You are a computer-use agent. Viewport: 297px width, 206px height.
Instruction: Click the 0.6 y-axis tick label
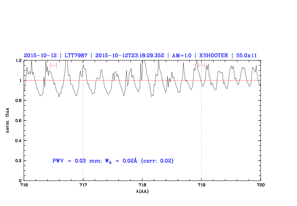[x=18, y=120]
